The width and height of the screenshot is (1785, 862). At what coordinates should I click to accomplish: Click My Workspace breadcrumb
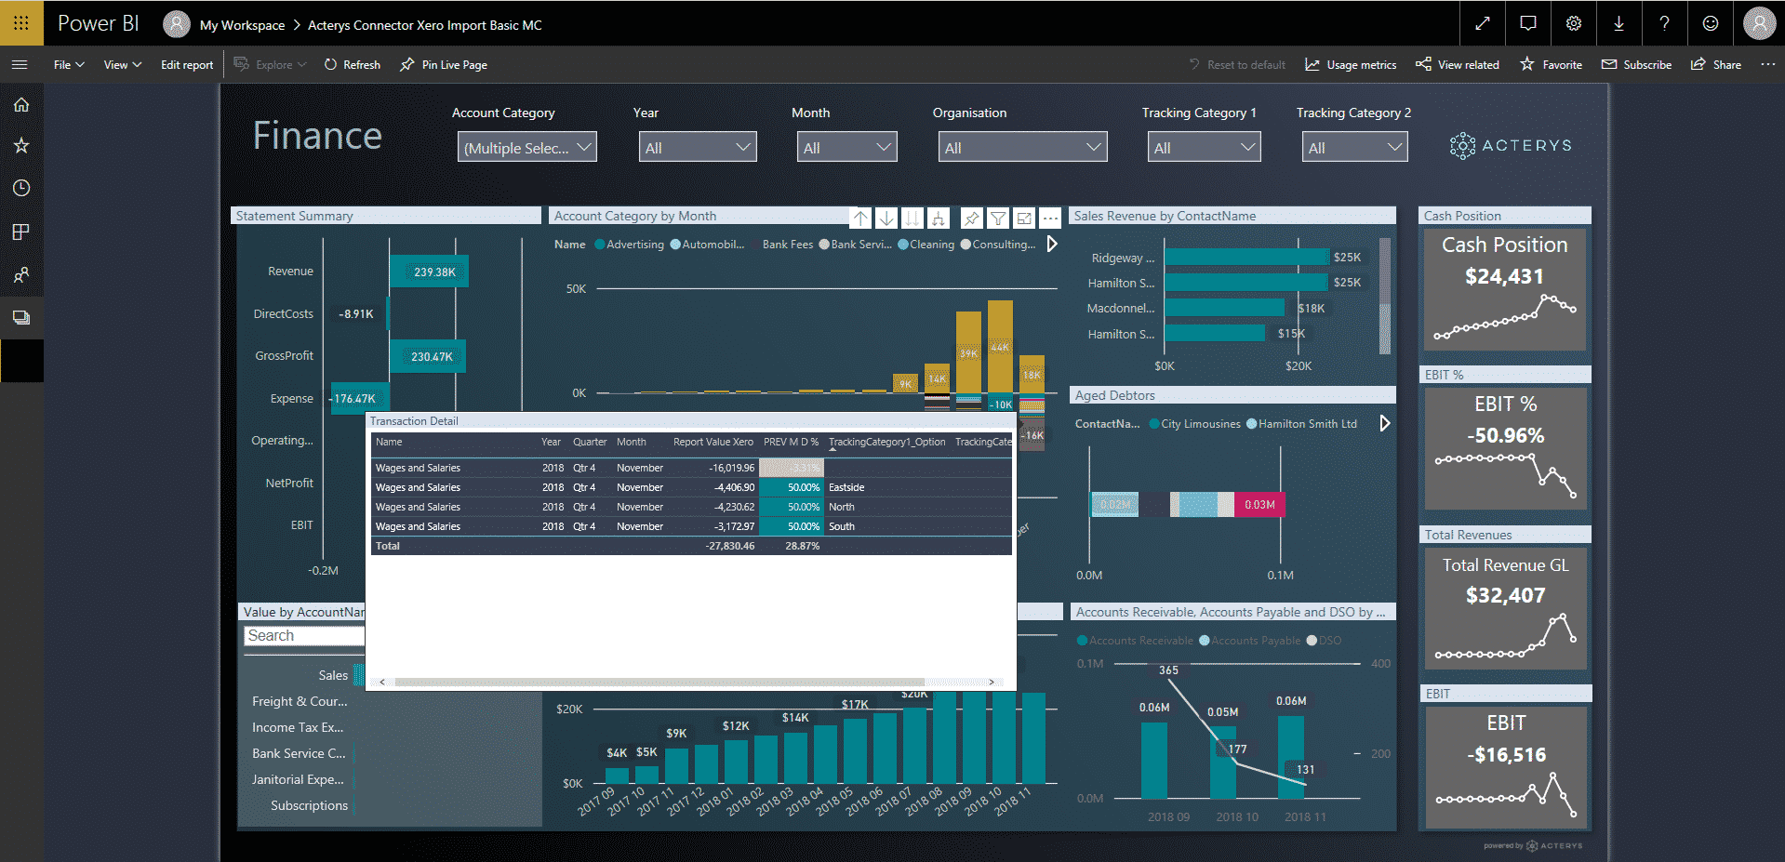(242, 25)
